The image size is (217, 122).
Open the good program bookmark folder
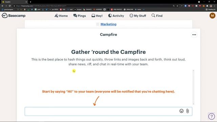coord(7,9)
